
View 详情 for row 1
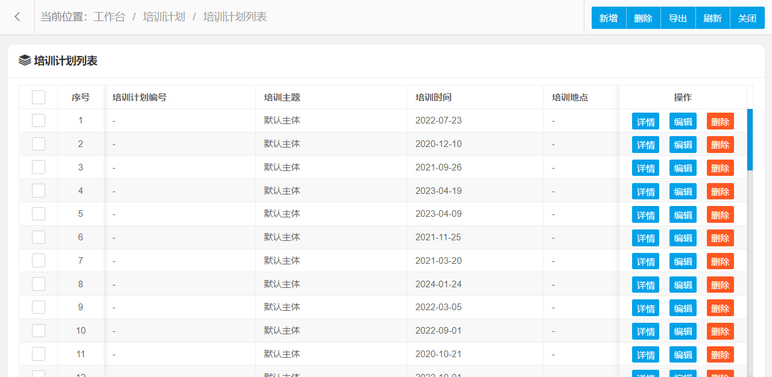[645, 121]
